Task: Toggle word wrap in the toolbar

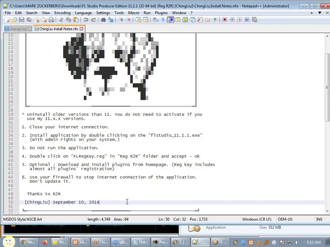Action: (x=156, y=20)
